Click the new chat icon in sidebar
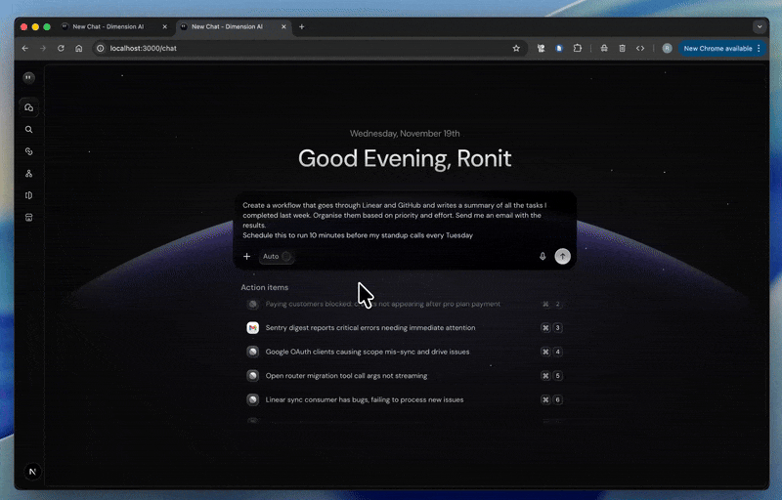This screenshot has width=782, height=500. click(x=29, y=107)
